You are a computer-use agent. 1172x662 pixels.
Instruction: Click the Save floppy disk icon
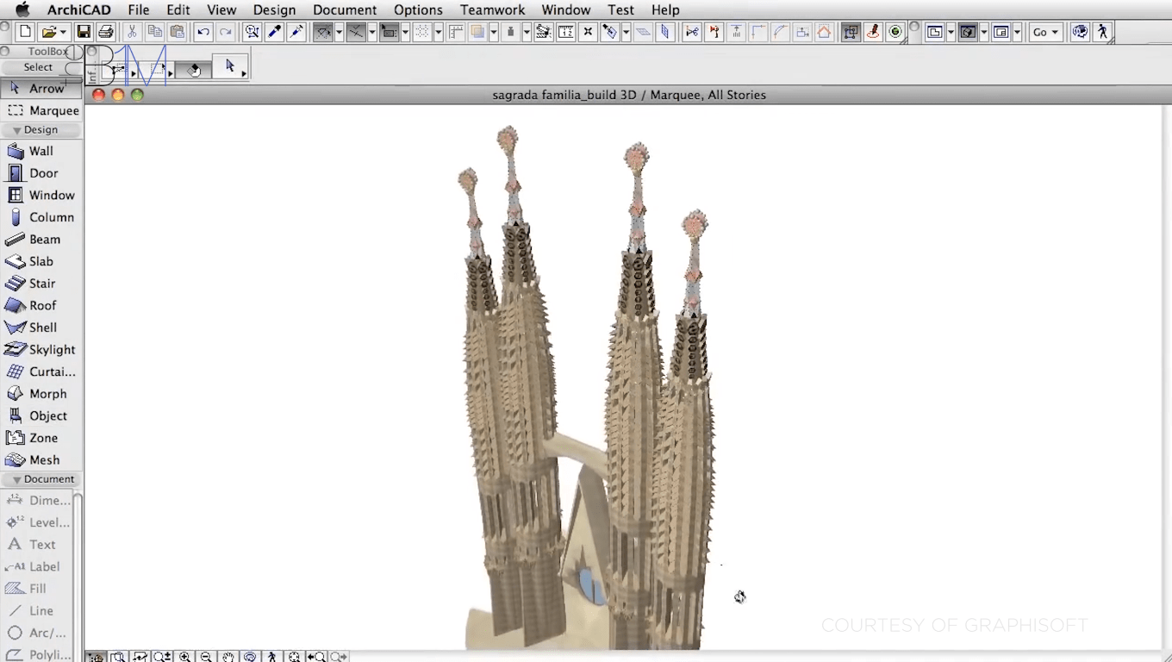[x=84, y=32]
